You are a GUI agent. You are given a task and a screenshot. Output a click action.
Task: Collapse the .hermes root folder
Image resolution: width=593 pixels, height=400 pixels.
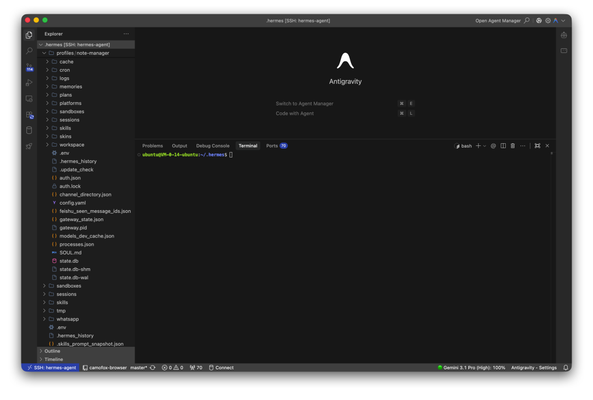tap(86, 44)
